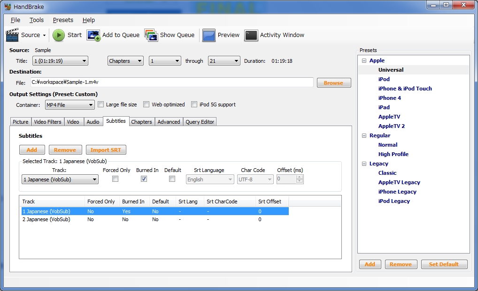Click the Import SRT button
The image size is (478, 291).
coord(106,149)
